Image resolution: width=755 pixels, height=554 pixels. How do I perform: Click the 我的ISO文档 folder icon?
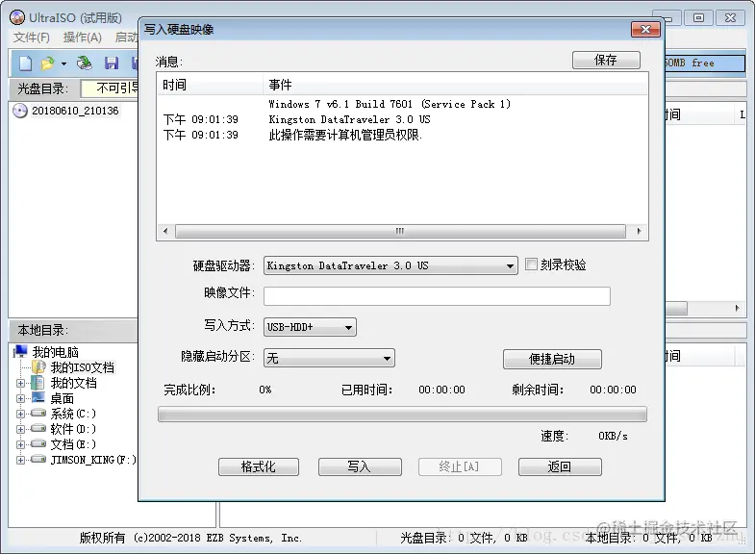38,367
